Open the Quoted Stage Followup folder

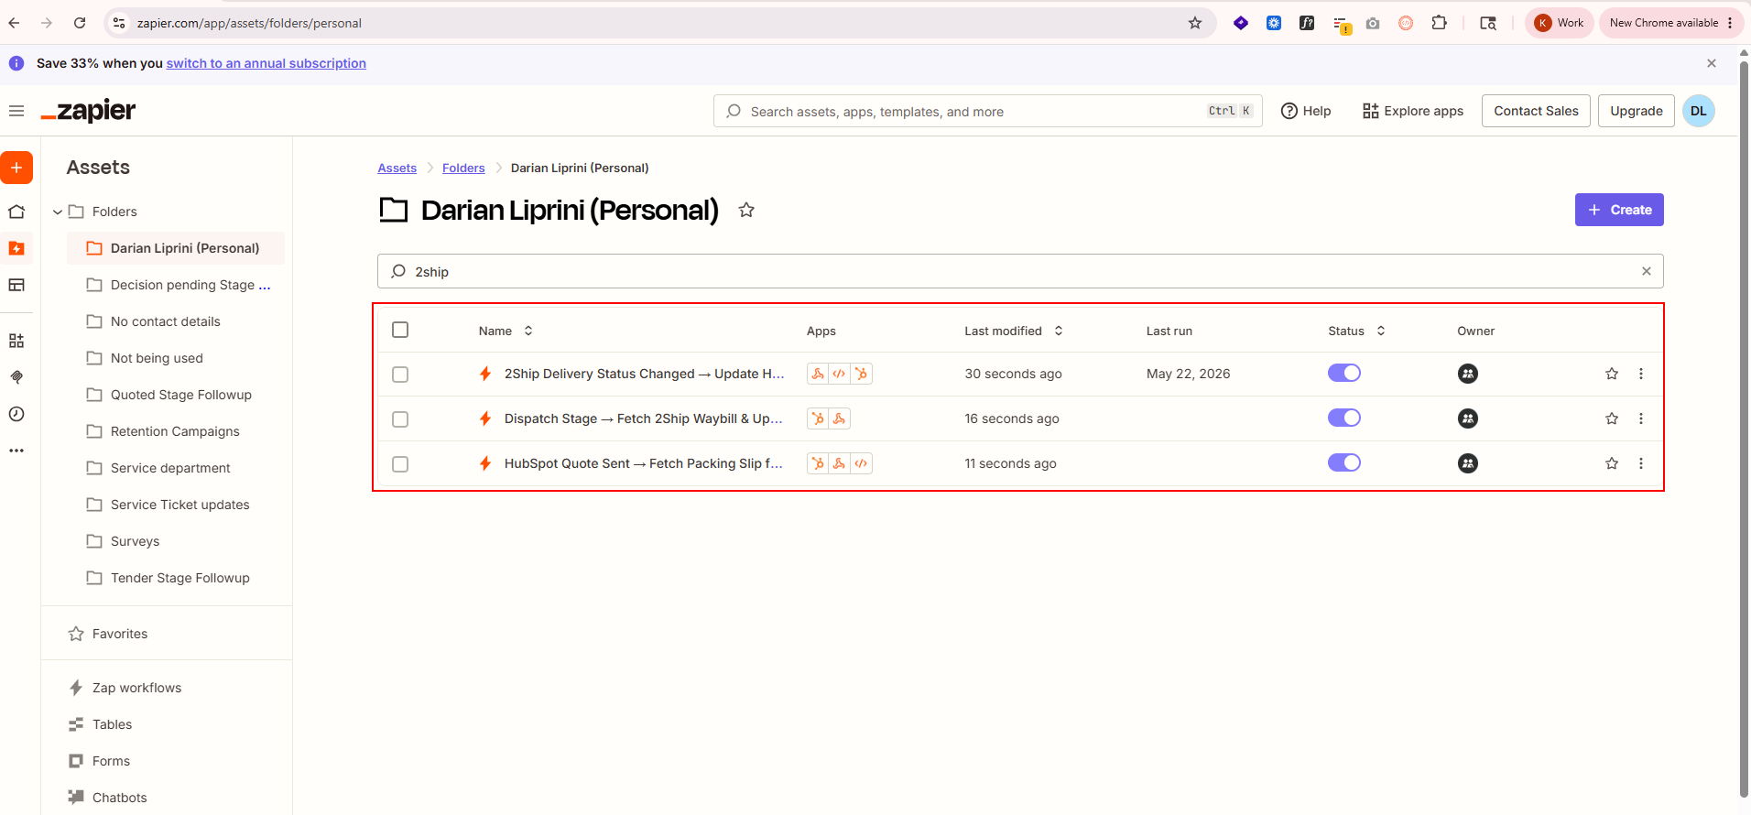(177, 395)
